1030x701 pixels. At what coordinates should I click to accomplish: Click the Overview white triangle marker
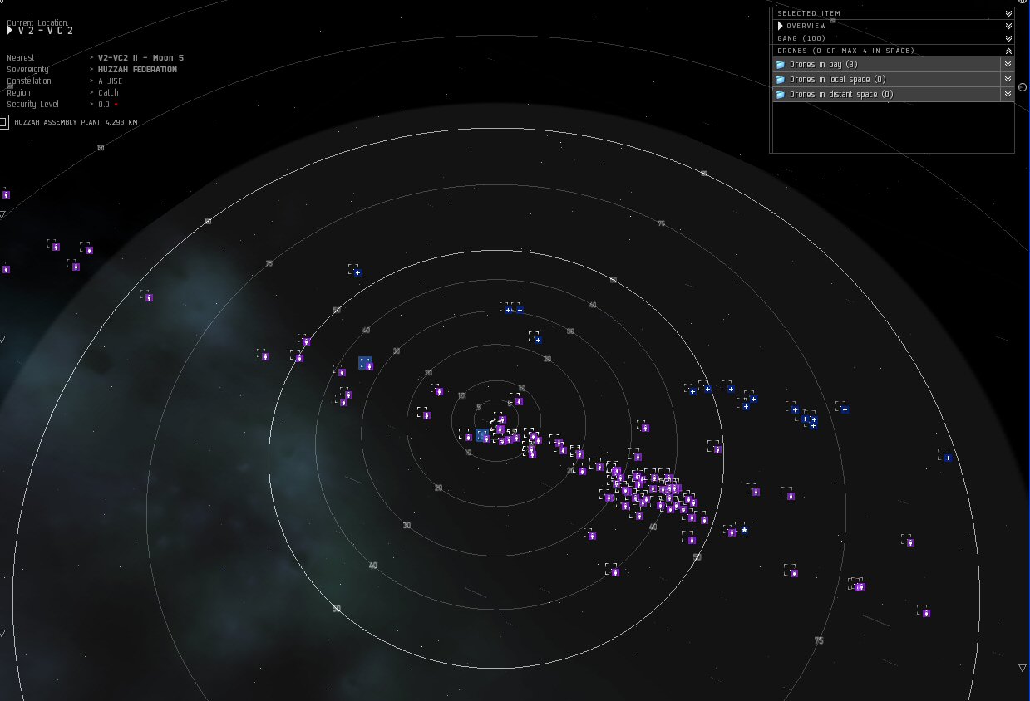[781, 26]
